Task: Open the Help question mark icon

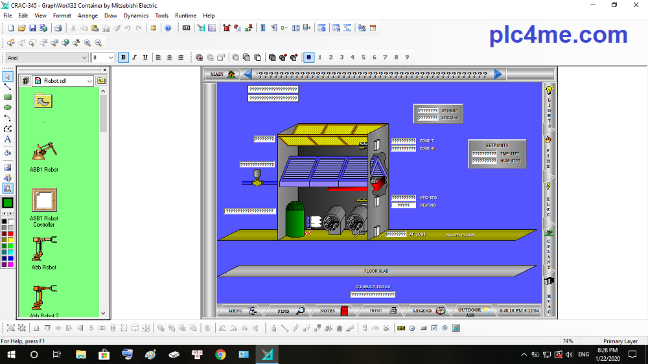Action: pyautogui.click(x=168, y=28)
